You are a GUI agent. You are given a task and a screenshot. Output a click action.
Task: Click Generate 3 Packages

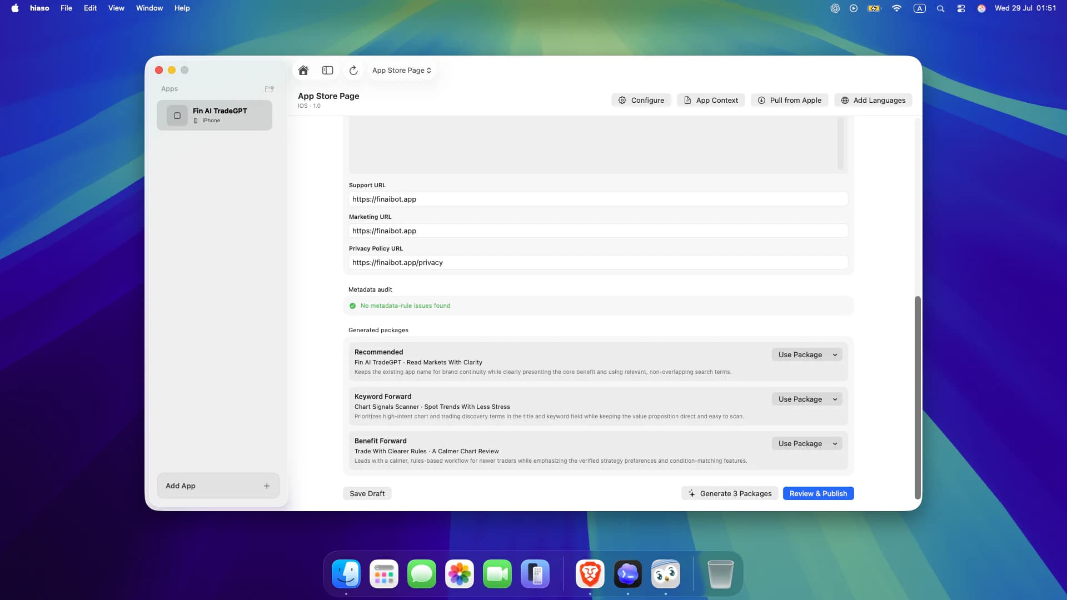coord(730,493)
